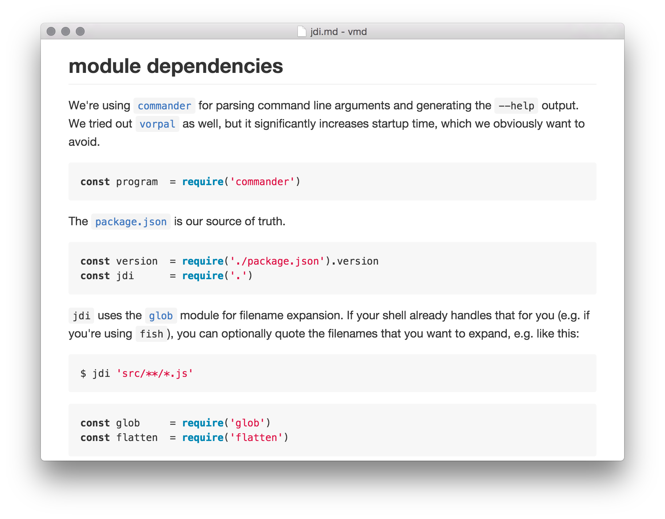Click the glob module link
This screenshot has width=665, height=519.
coord(161,316)
